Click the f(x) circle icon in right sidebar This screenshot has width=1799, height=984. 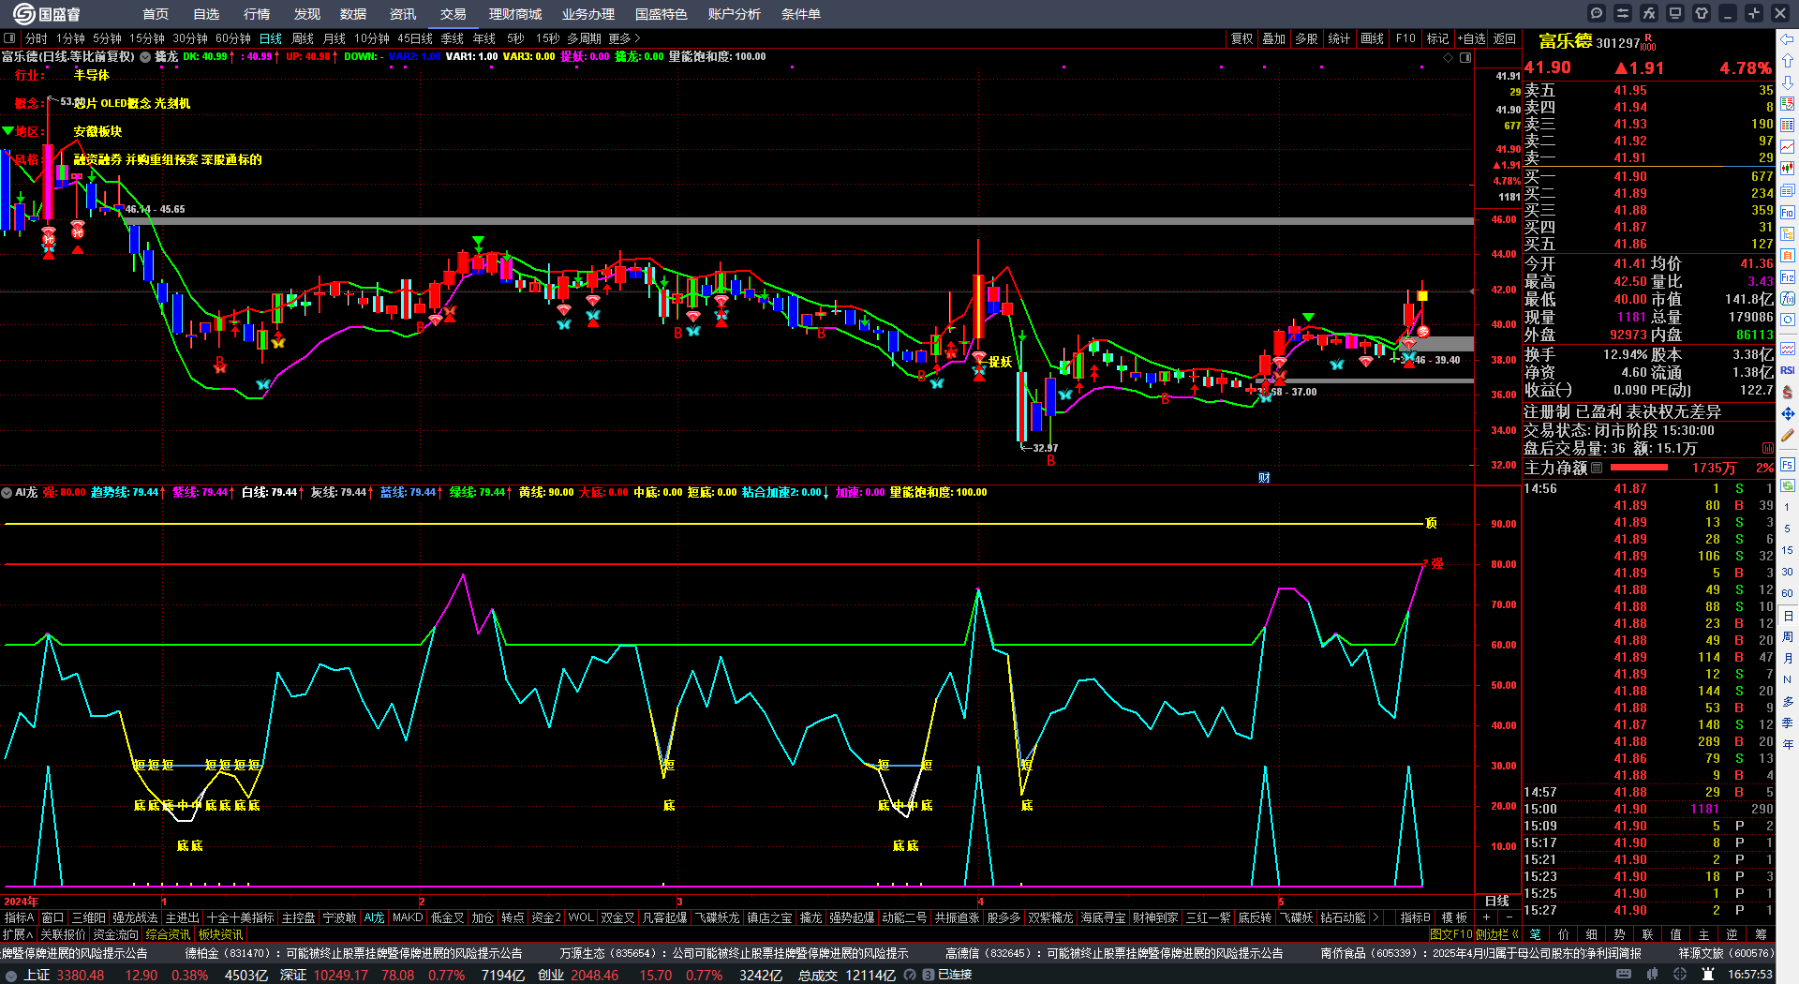(1788, 299)
